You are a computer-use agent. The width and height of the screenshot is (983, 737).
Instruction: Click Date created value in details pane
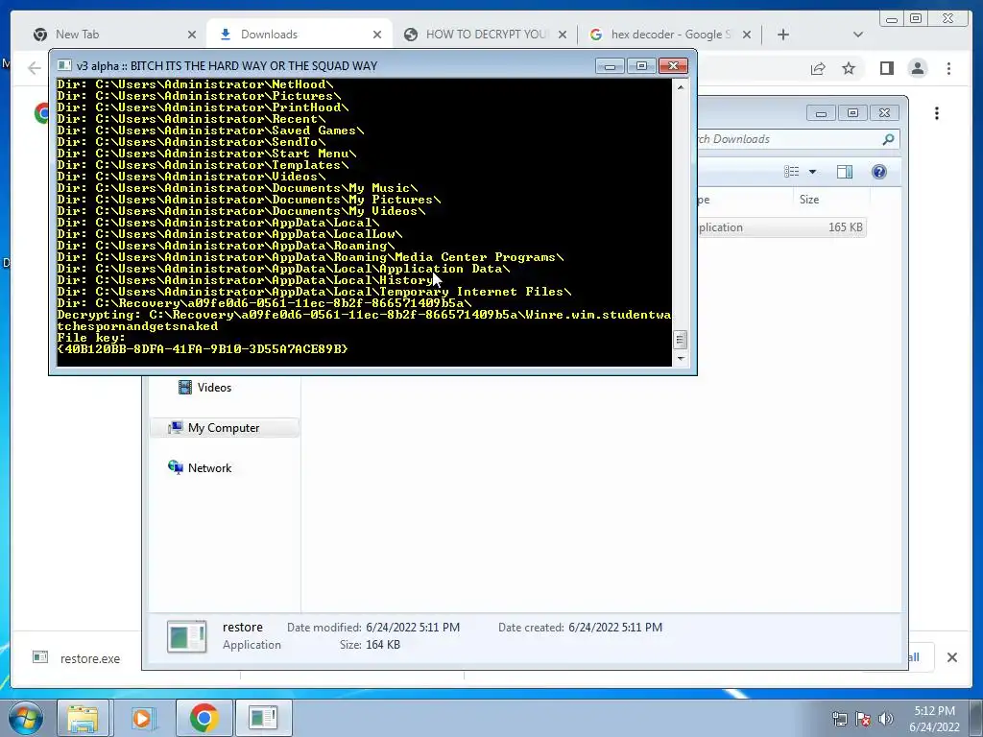coord(615,628)
